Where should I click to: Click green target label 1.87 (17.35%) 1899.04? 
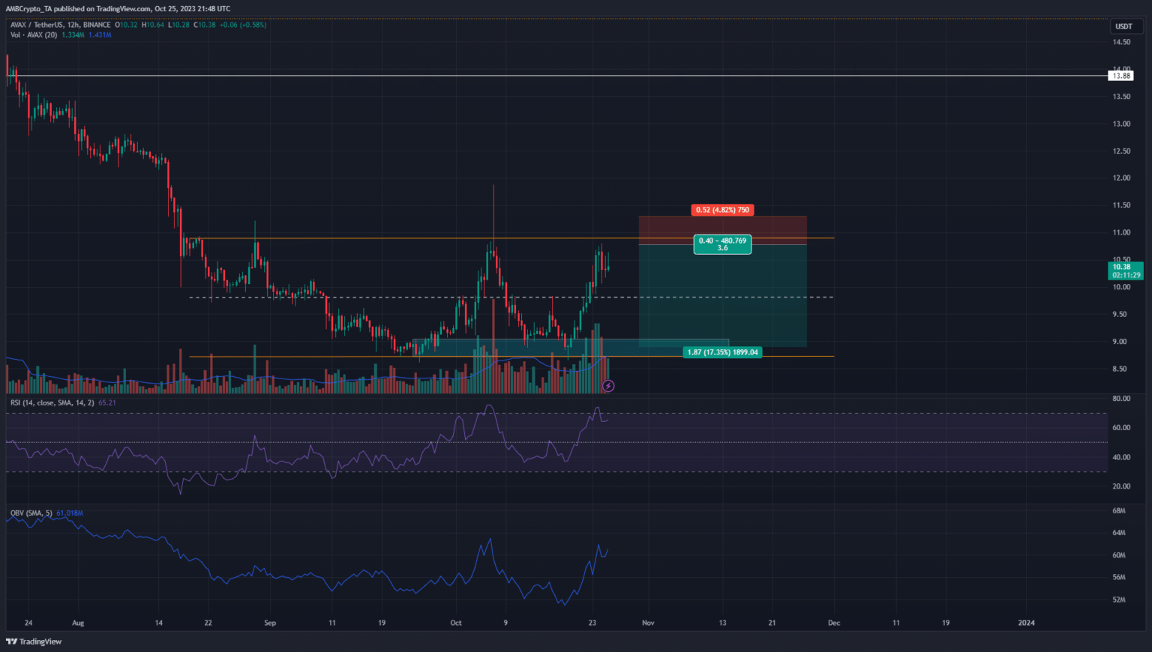(722, 352)
